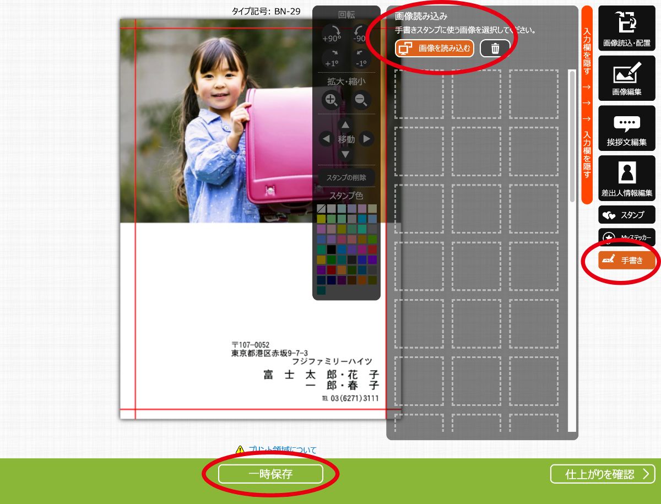The height and width of the screenshot is (504, 661).
Task: Open the 差出人情報編集 panel
Action: click(x=627, y=178)
